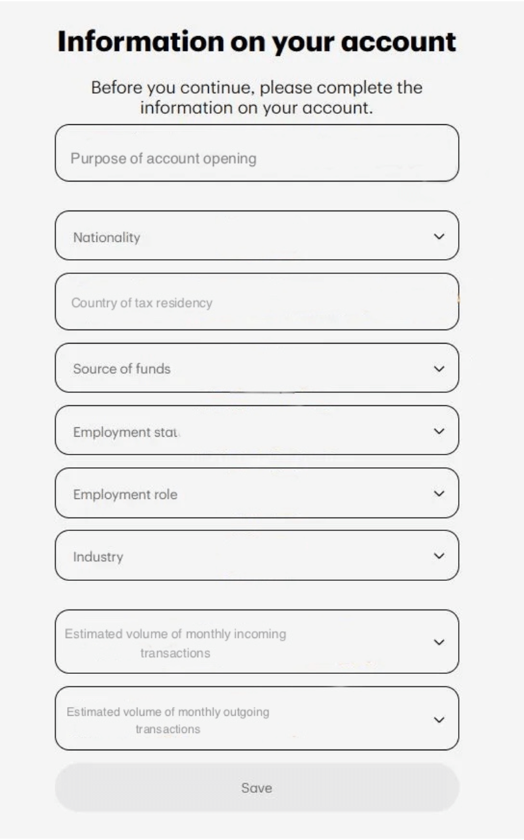Click chevron for monthly incoming transactions
This screenshot has width=524, height=840.
[x=438, y=642]
